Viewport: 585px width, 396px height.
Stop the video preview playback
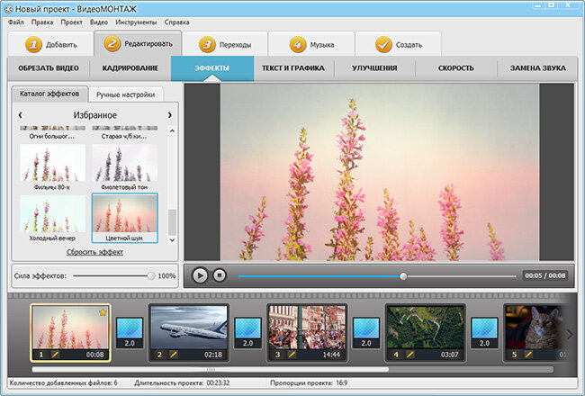pos(220,275)
